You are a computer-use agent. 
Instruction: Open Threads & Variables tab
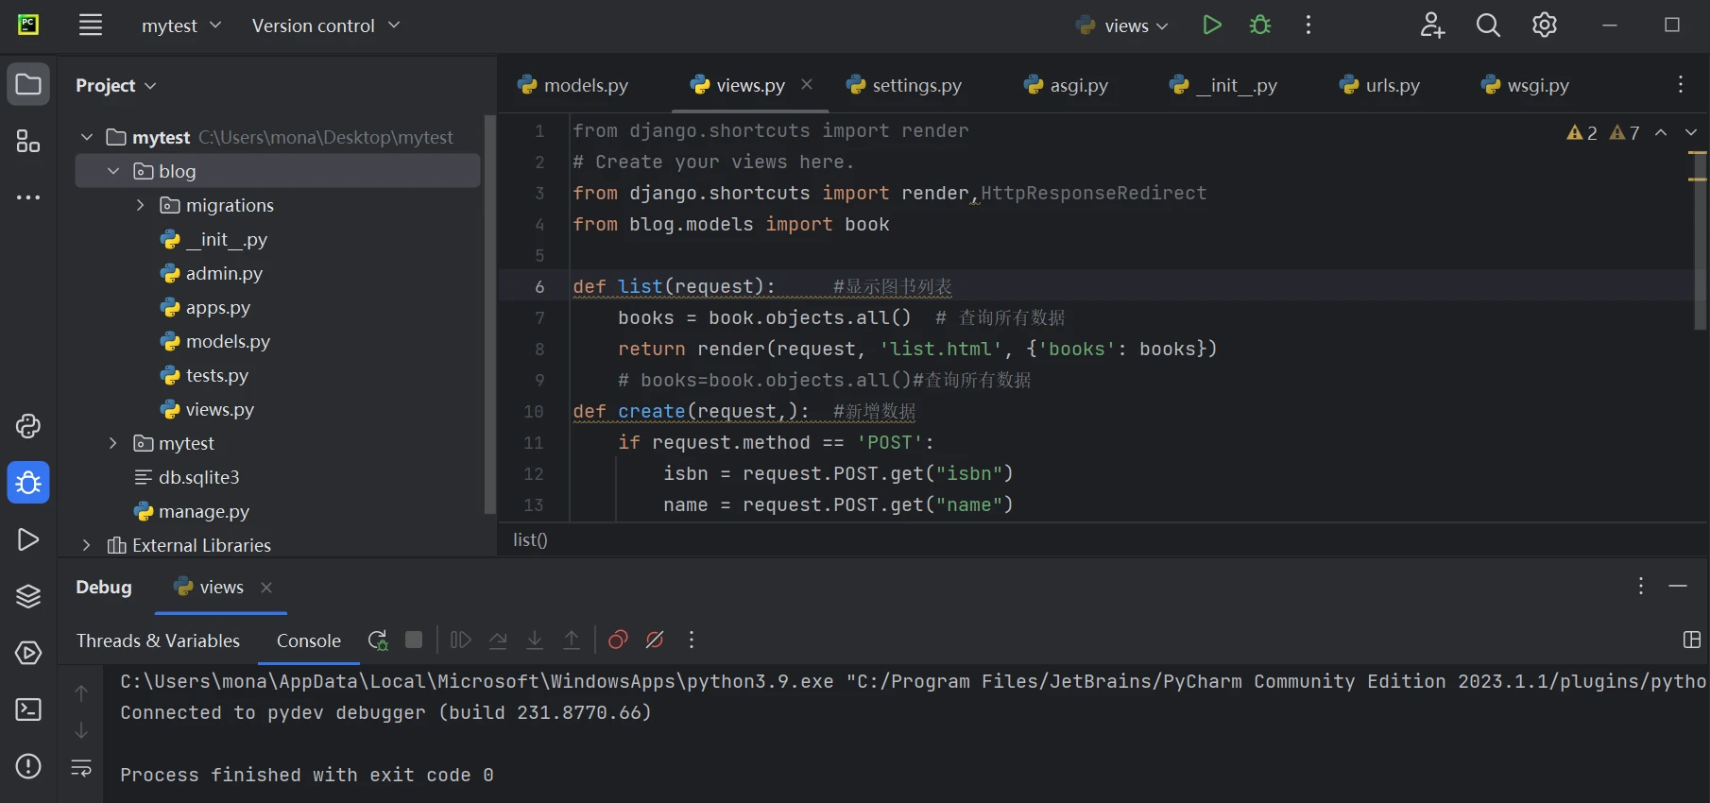158,641
